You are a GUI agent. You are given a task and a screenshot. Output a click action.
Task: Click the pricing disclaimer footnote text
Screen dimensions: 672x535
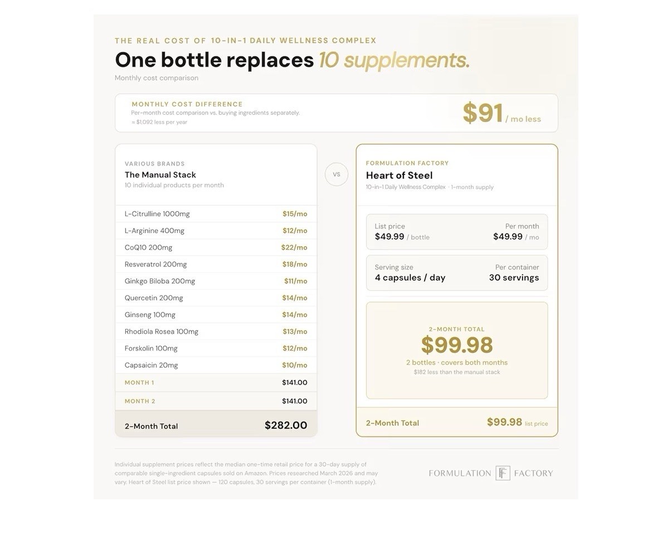(246, 473)
